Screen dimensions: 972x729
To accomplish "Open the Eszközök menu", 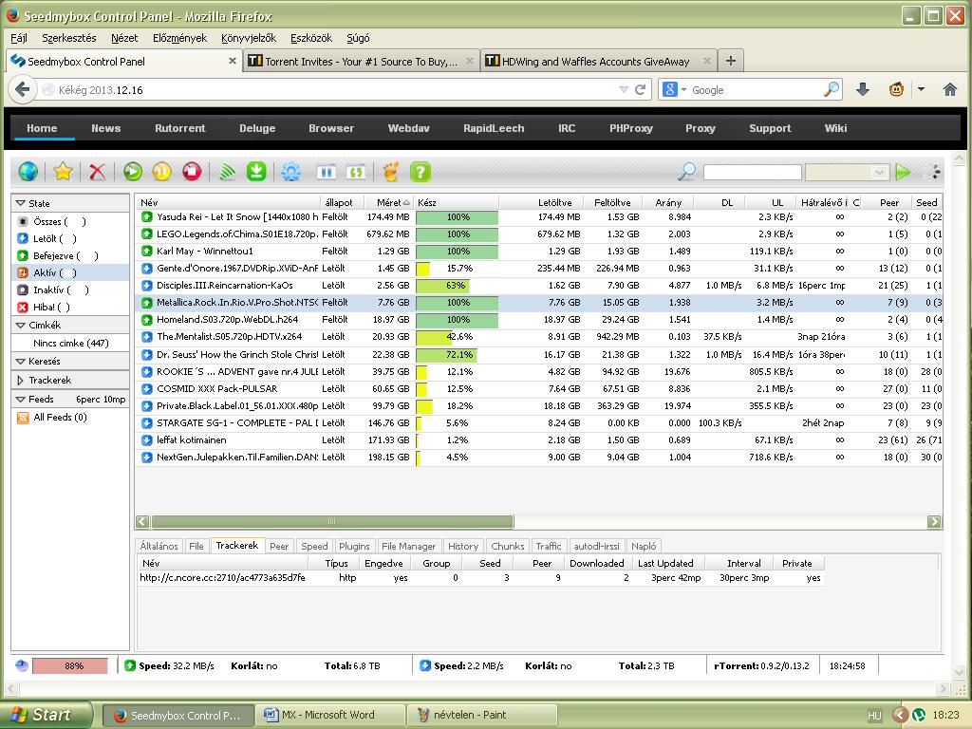I will 311,38.
